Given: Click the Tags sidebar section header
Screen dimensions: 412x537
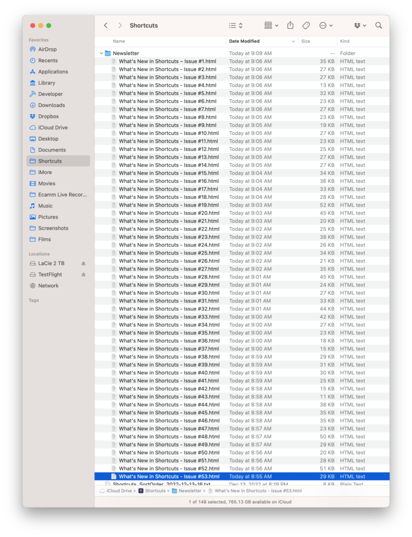Looking at the screenshot, I should coord(34,300).
